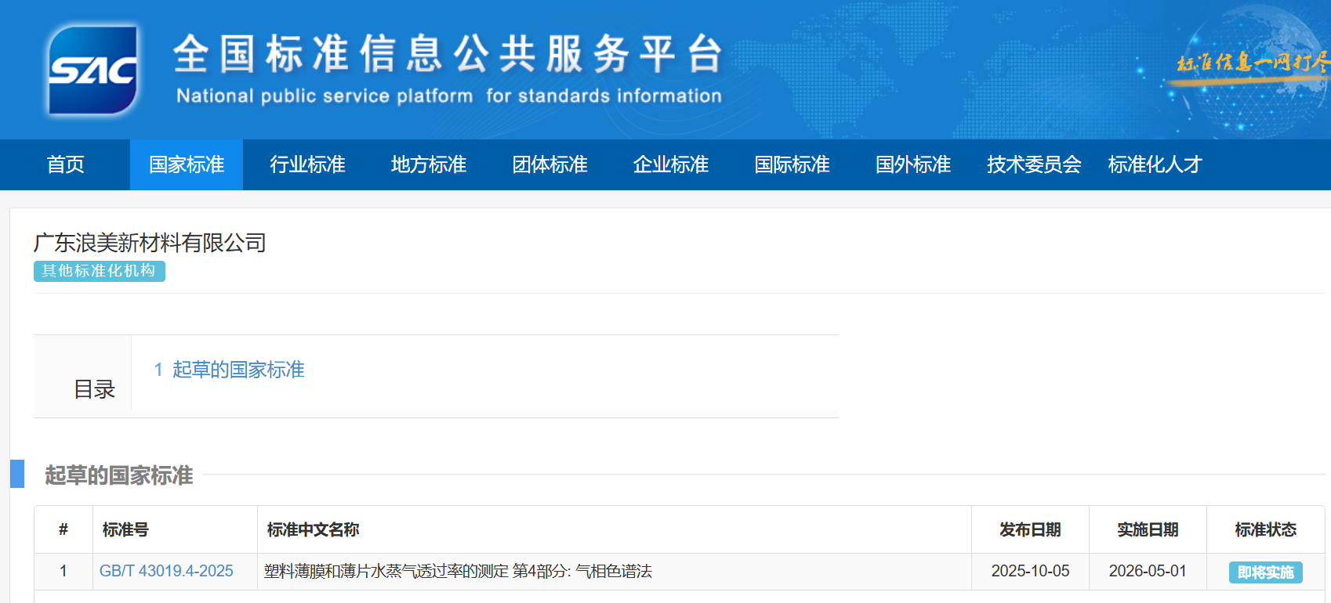1331x603 pixels.
Task: Click the 其他标准化机构 tag badge
Action: [99, 271]
